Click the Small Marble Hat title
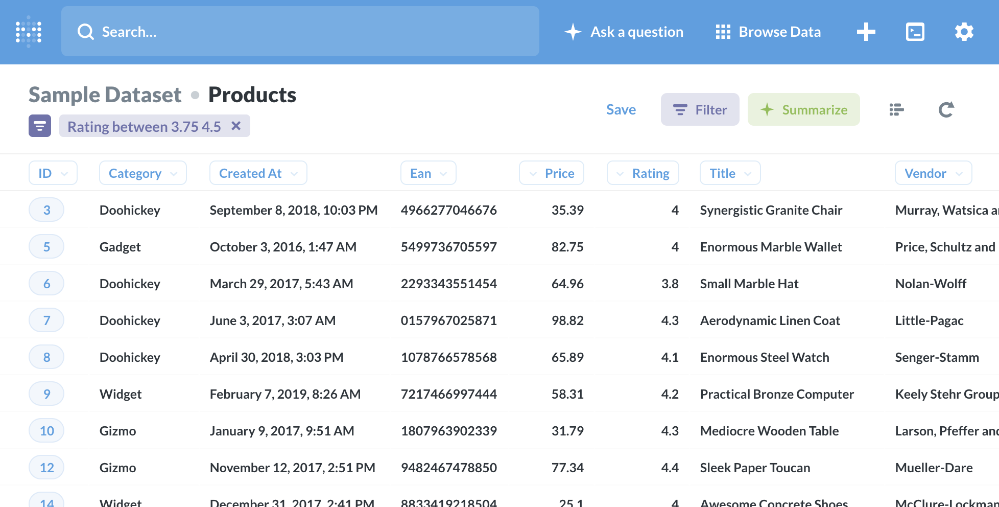 pyautogui.click(x=749, y=284)
